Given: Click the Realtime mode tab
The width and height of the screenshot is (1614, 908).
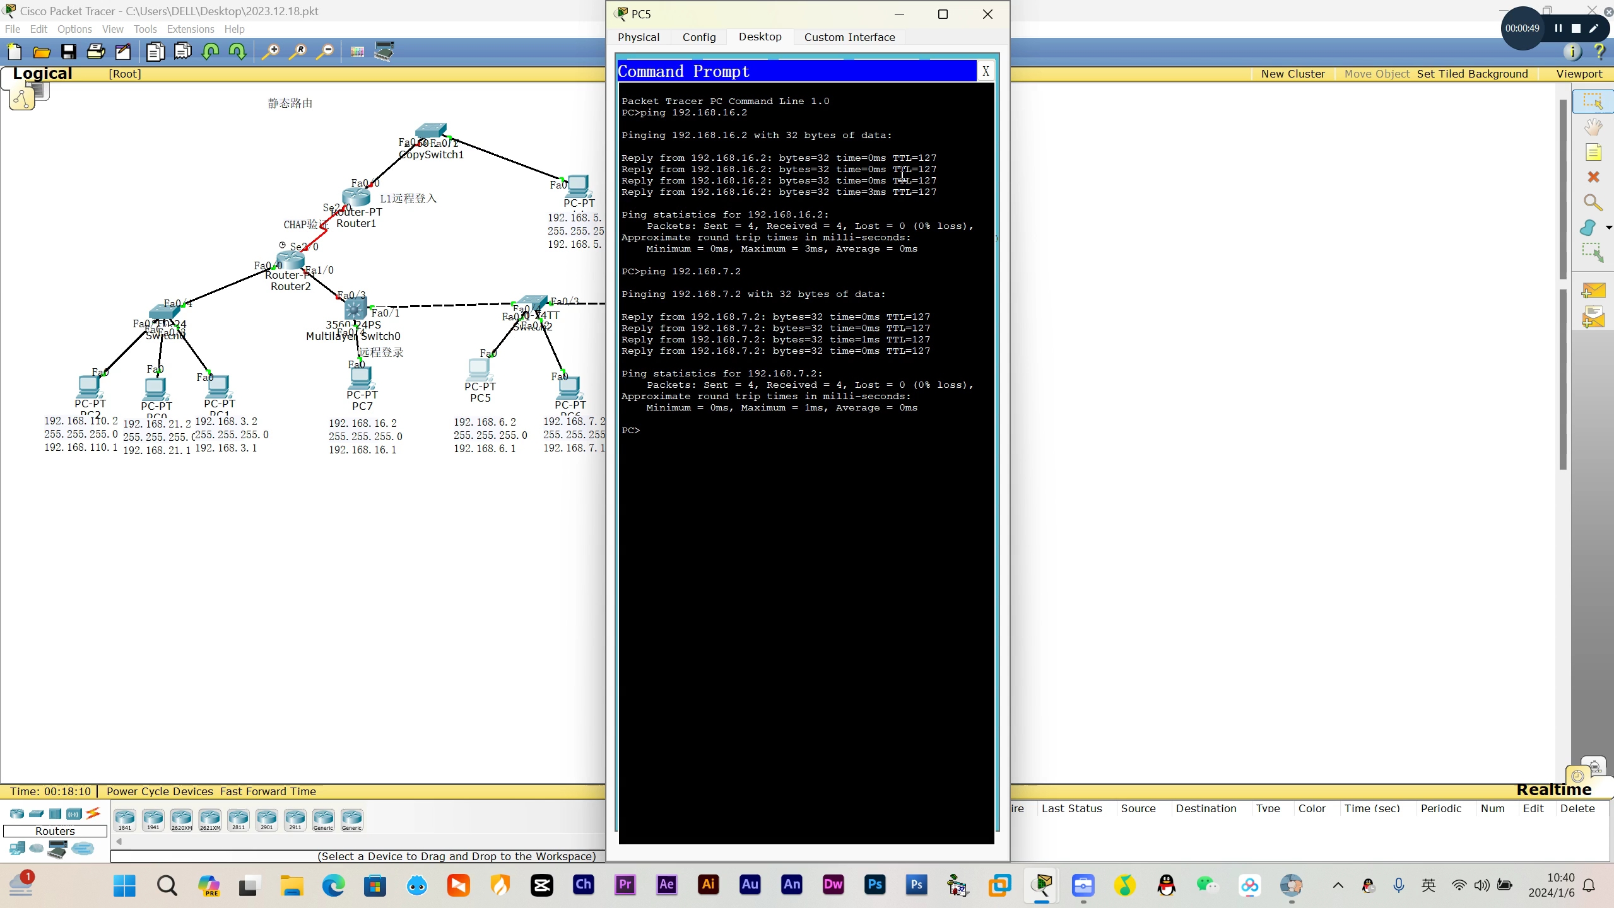Looking at the screenshot, I should click(x=1553, y=789).
